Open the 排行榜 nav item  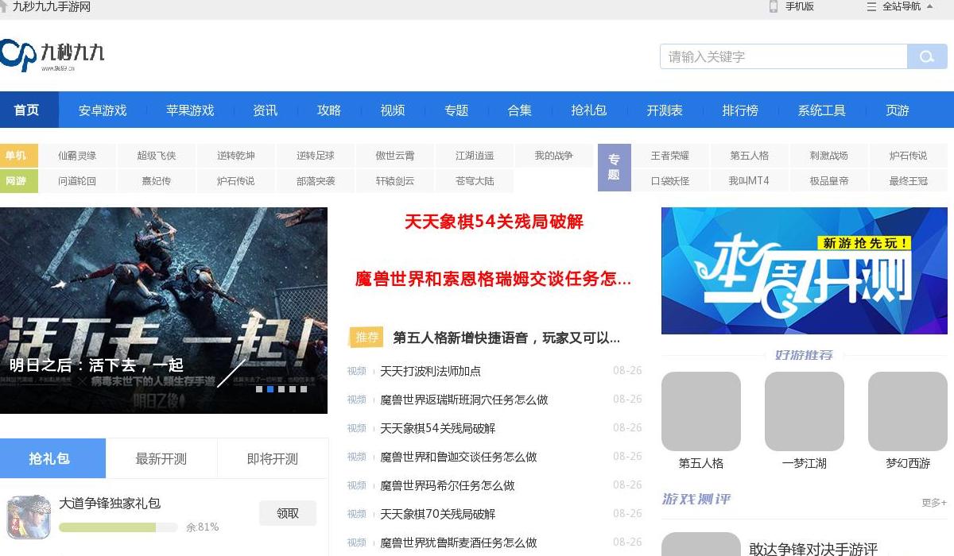[x=740, y=110]
